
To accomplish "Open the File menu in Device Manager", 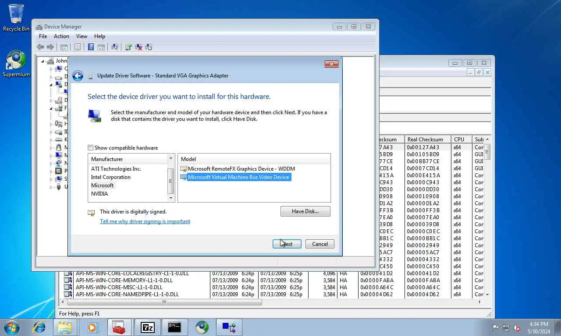I will click(x=43, y=36).
